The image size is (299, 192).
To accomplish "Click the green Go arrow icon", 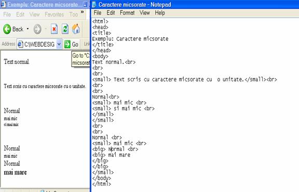I will tap(67, 44).
